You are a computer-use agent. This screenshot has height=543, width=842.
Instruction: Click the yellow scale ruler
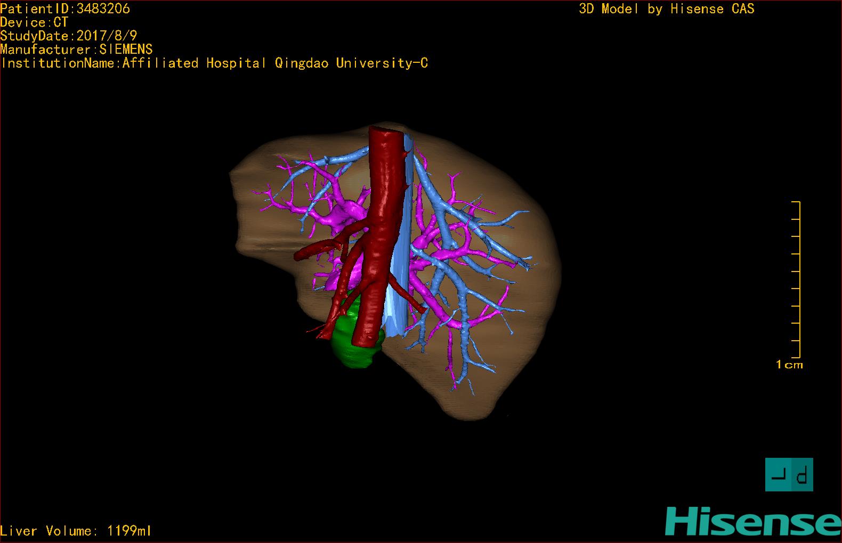click(796, 279)
